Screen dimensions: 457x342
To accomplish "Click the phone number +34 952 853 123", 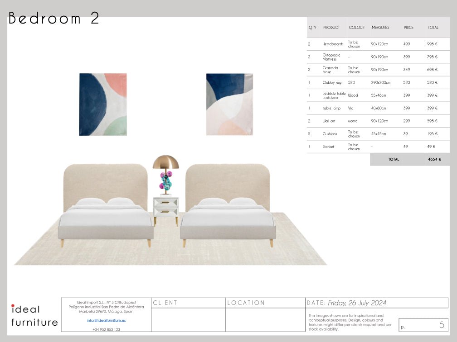I will [106, 329].
